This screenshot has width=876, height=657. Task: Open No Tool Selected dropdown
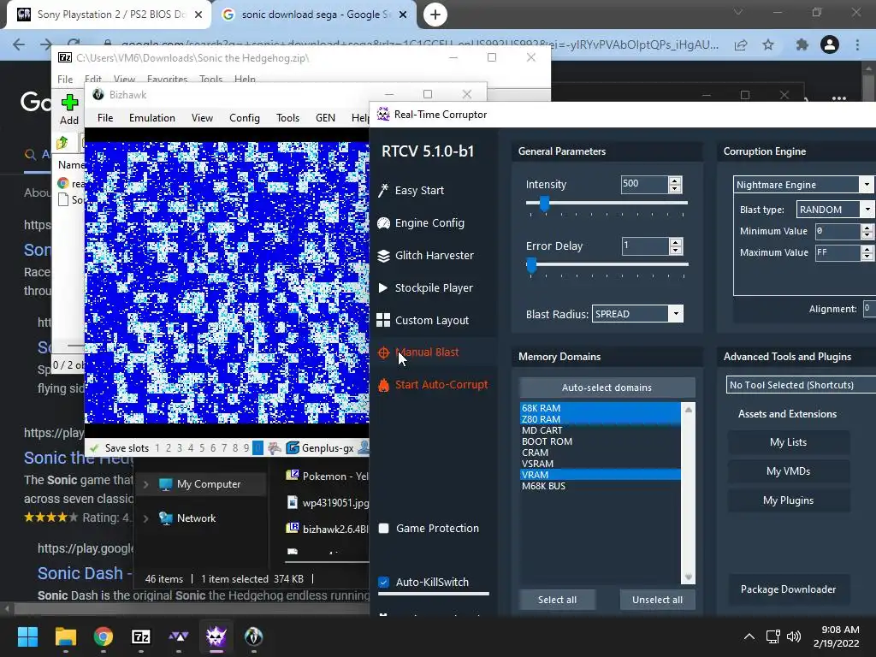pyautogui.click(x=801, y=385)
